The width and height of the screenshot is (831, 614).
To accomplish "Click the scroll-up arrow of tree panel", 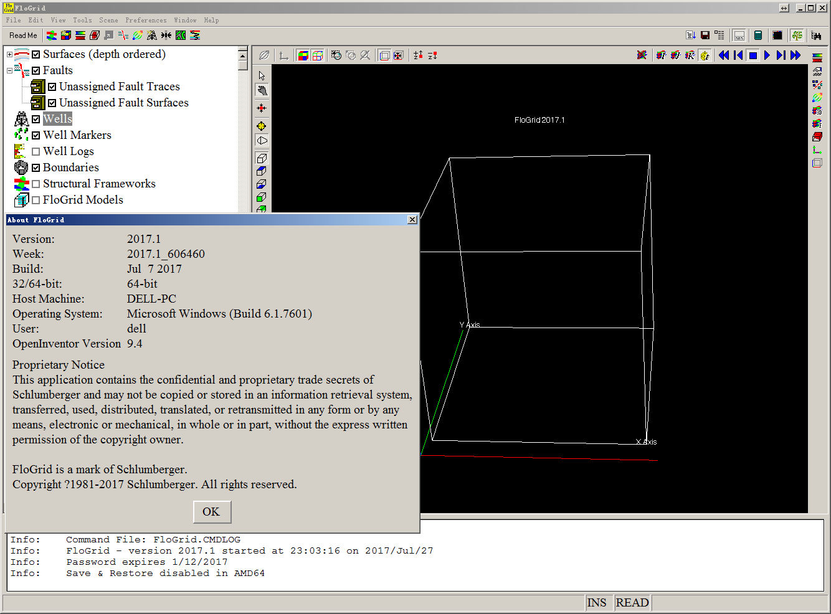I will click(x=243, y=55).
